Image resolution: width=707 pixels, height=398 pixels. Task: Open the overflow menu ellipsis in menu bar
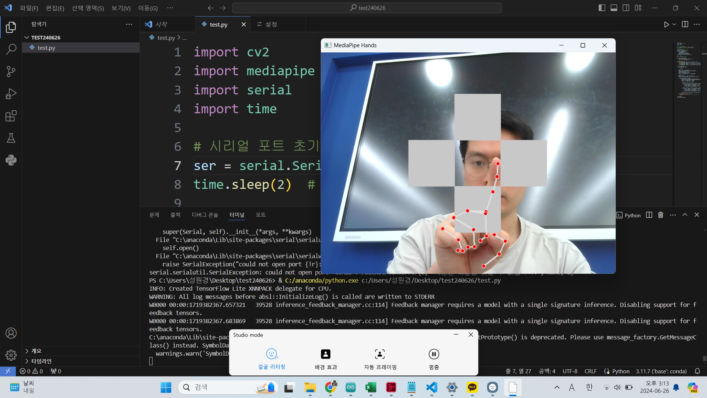170,8
